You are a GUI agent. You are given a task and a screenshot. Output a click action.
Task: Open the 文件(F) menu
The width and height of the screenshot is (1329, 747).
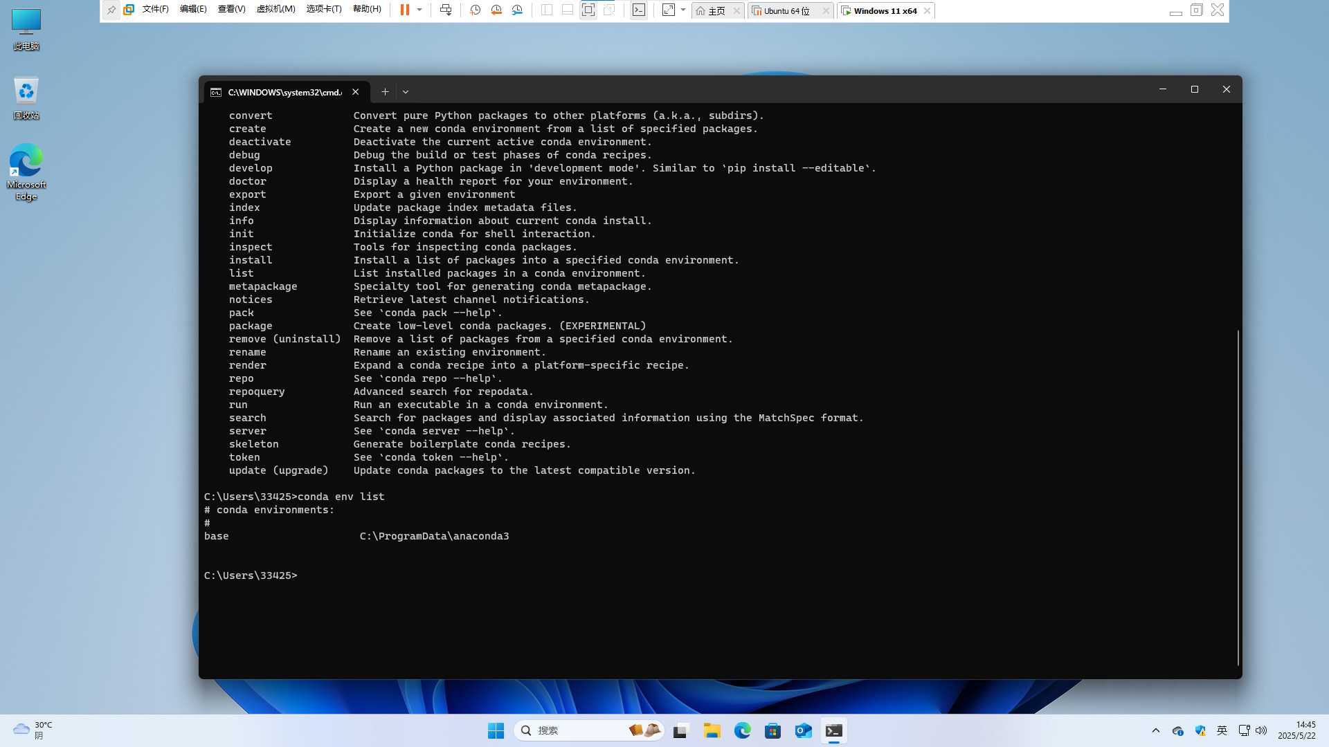coord(156,10)
